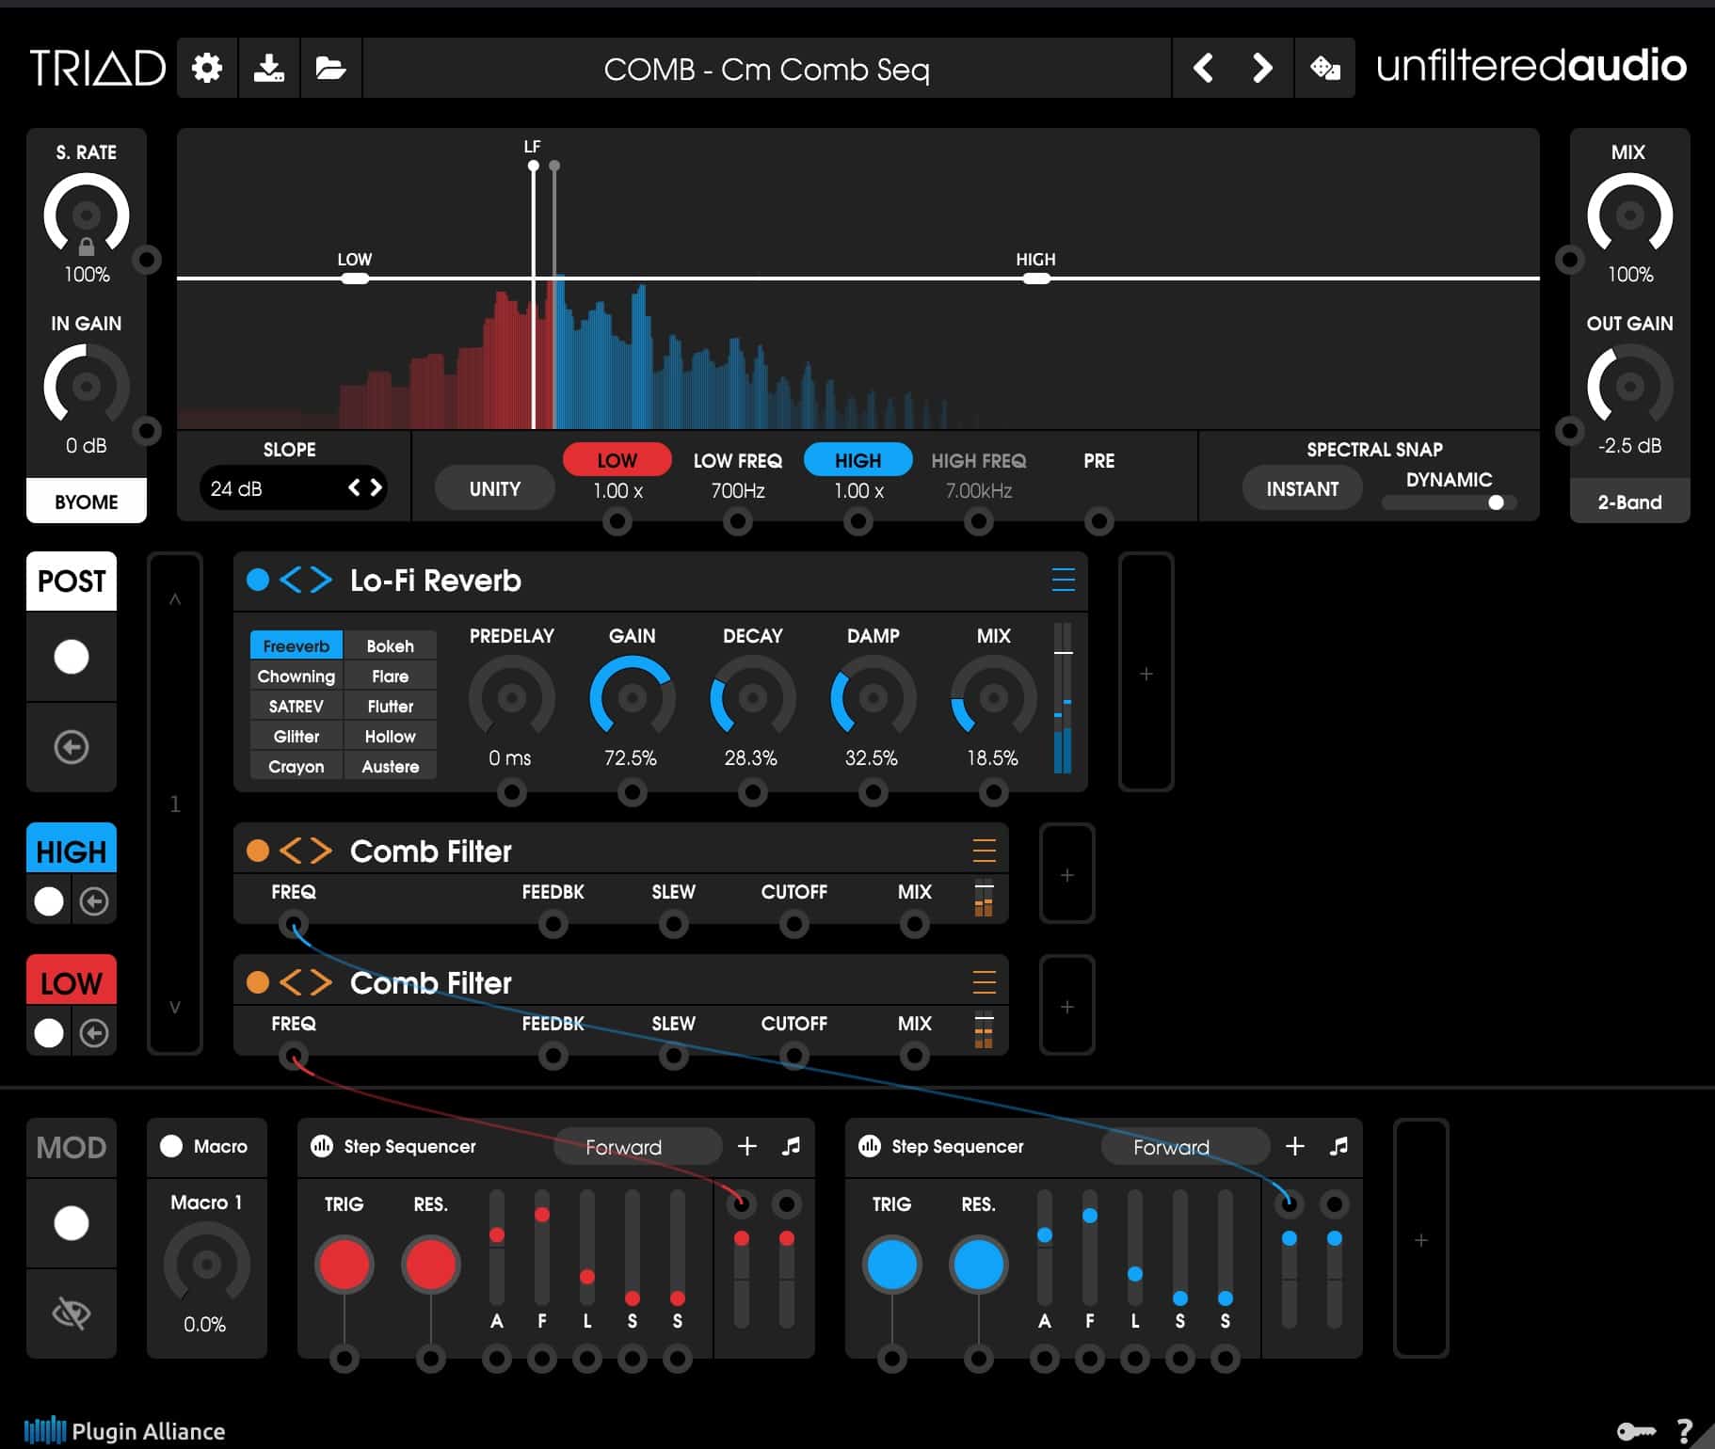Save preset with the download icon

click(269, 68)
